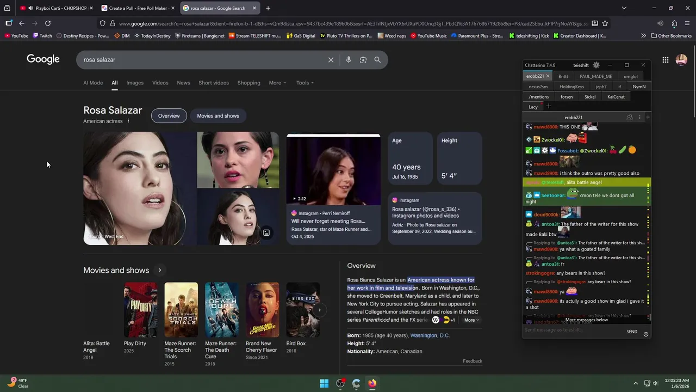This screenshot has height=392, width=696.
Task: Open the Chatterino emote picker
Action: 646,334
